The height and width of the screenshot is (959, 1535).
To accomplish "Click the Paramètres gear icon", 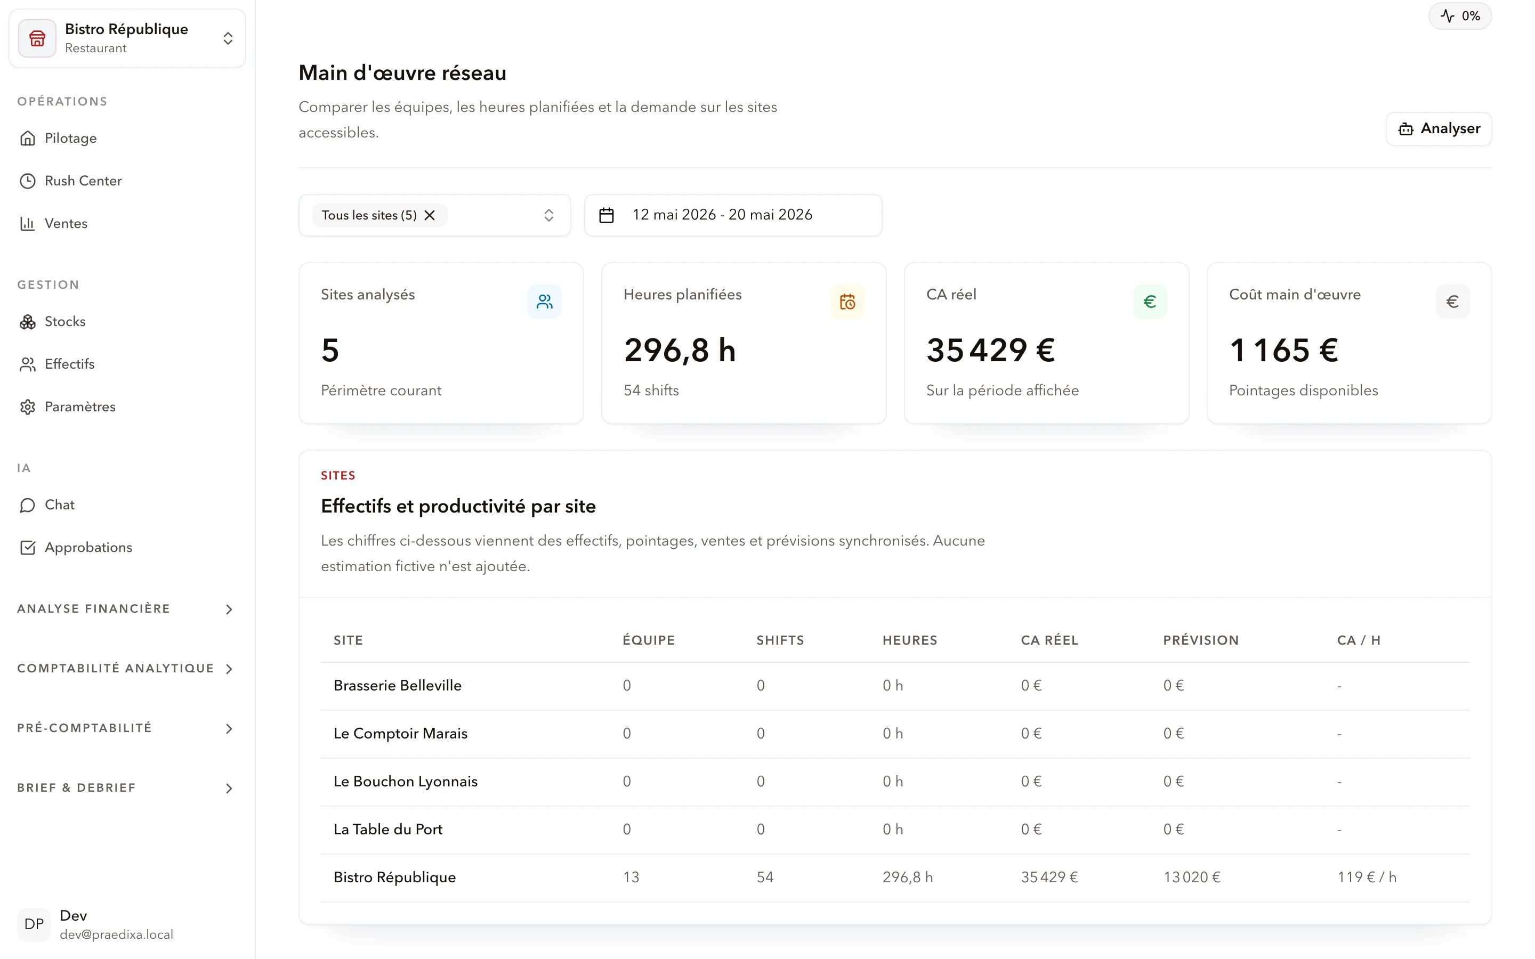I will (27, 407).
